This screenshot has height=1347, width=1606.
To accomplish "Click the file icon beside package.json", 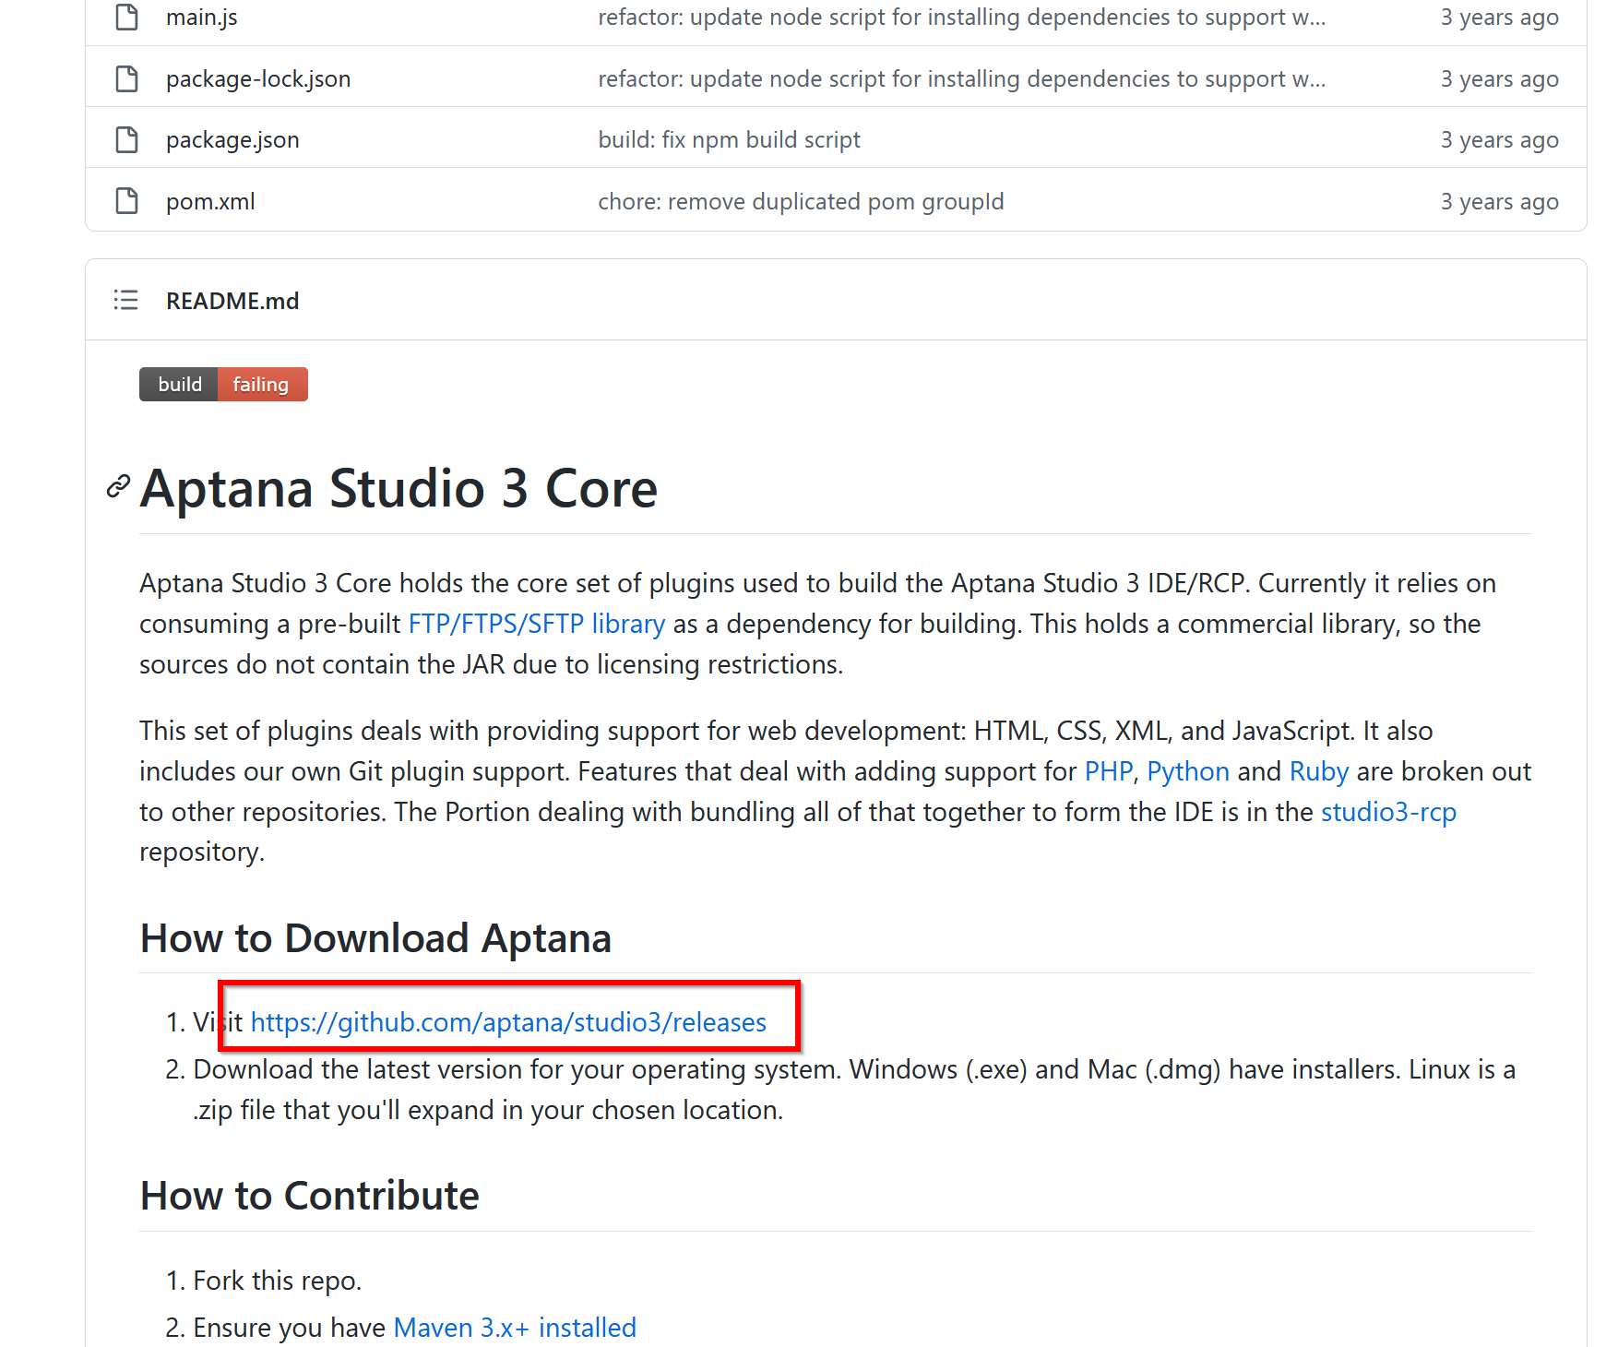I will [127, 140].
